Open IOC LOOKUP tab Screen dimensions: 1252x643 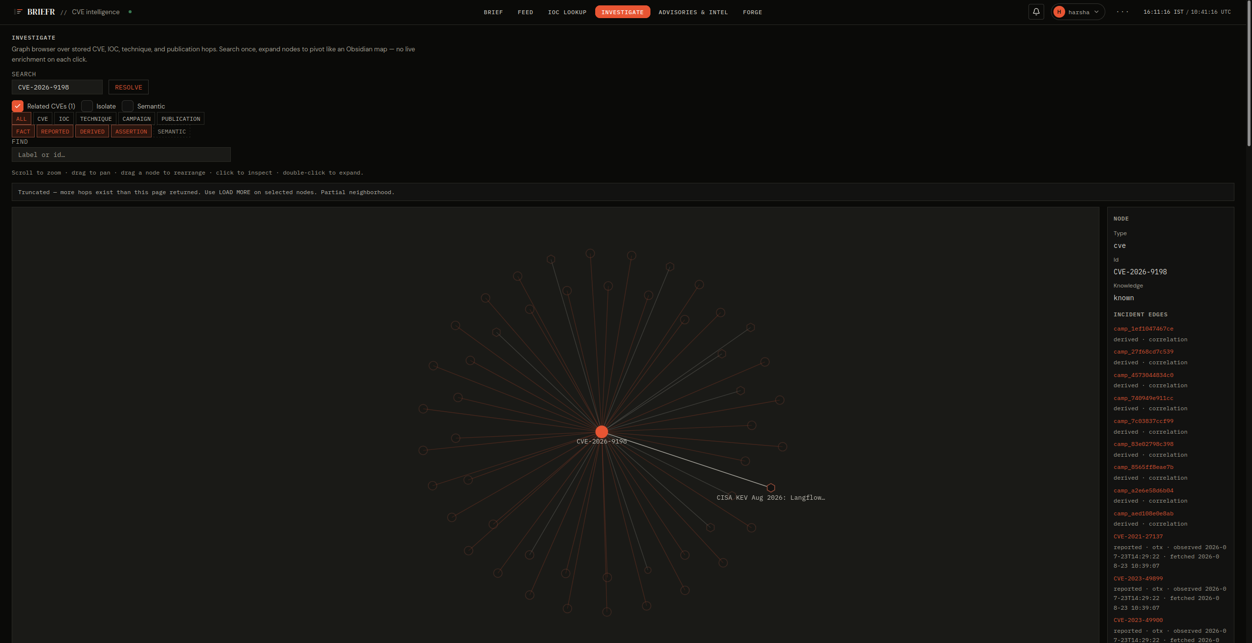click(x=567, y=12)
